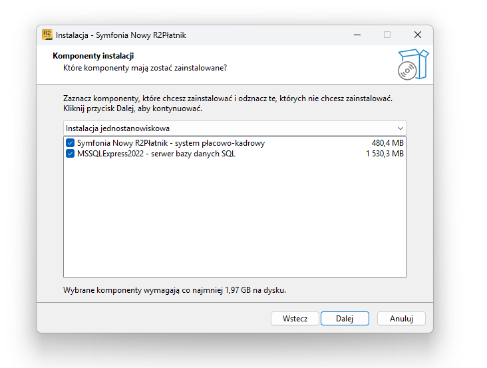Click the installer box and disc icon
487x368 pixels.
(413, 65)
